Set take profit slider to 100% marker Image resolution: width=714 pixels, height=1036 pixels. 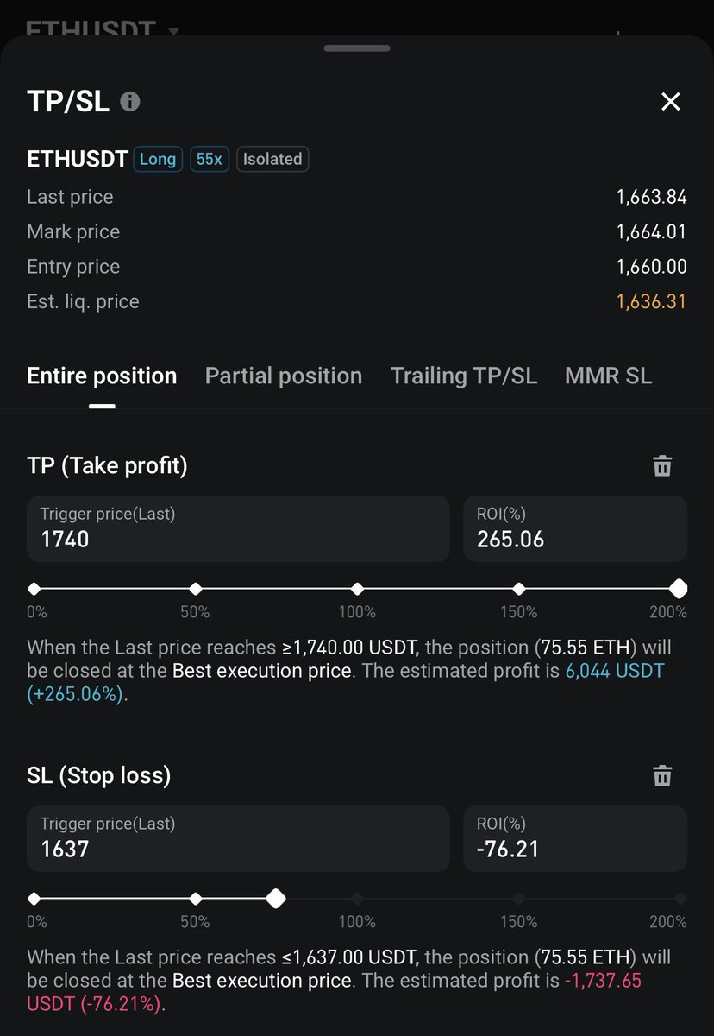coord(357,589)
